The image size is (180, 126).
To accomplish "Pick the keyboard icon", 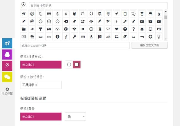I will click(83, 37).
